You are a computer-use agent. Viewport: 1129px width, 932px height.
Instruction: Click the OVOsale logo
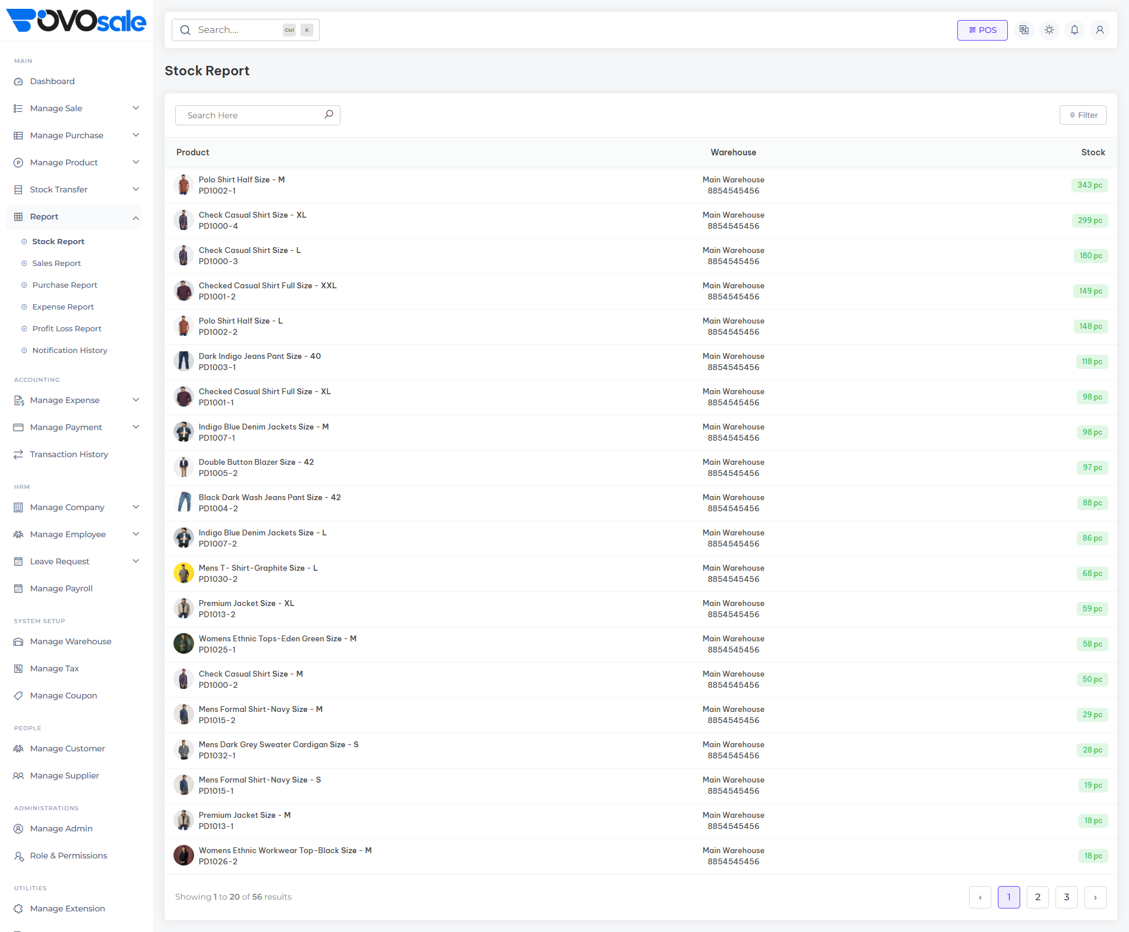(76, 21)
